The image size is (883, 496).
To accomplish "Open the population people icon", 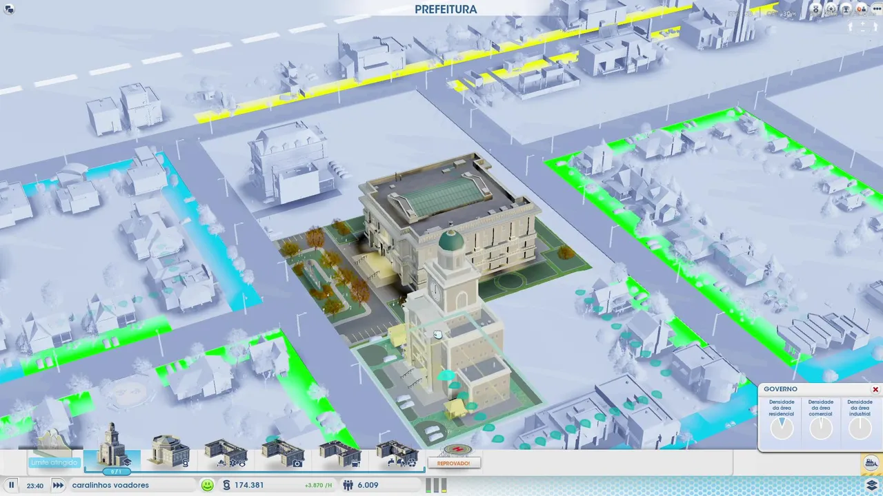I will tap(348, 485).
